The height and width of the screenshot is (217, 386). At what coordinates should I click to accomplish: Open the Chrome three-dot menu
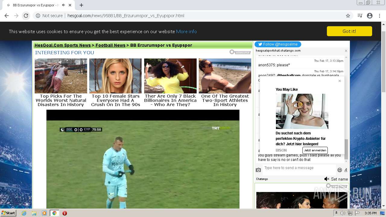[379, 16]
